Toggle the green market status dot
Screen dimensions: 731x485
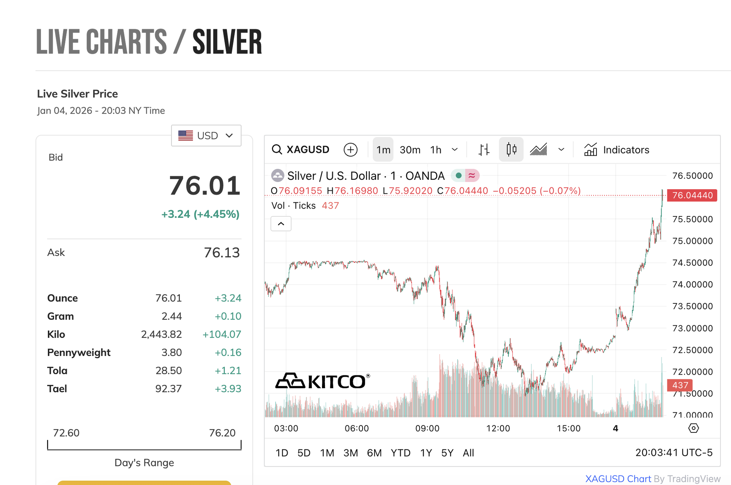[458, 176]
